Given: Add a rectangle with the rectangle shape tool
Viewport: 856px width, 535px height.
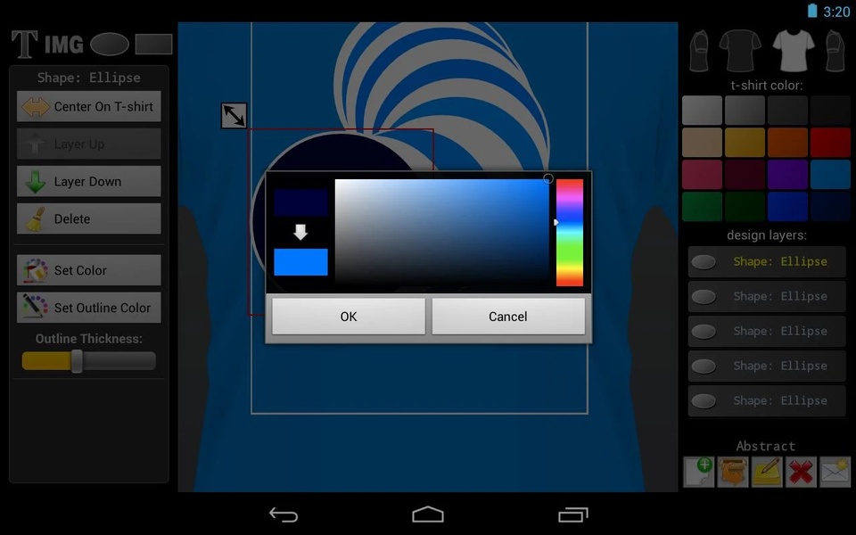Looking at the screenshot, I should [x=153, y=45].
